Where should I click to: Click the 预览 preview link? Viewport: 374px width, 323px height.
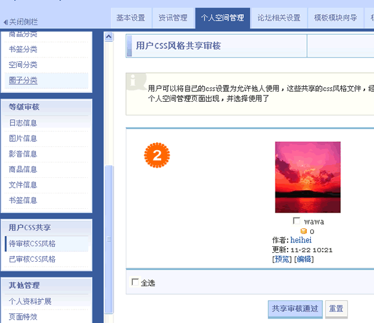pos(282,259)
